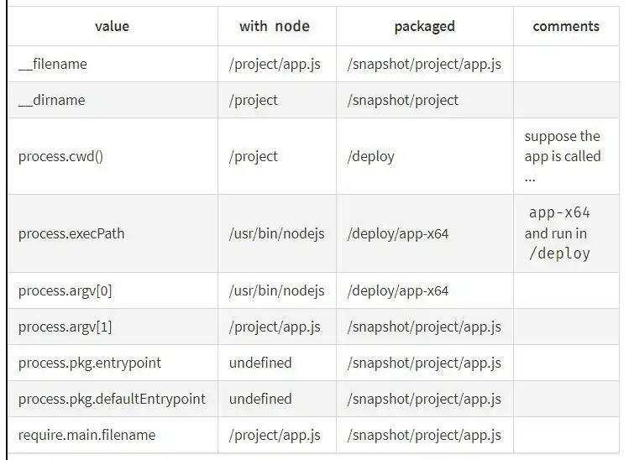
Task: Click the process.pkg.entrypoint cell
Action: pos(90,363)
